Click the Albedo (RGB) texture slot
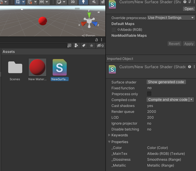The image size is (196, 171). [114, 29]
